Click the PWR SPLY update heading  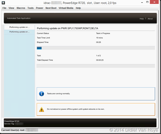click(x=67, y=28)
